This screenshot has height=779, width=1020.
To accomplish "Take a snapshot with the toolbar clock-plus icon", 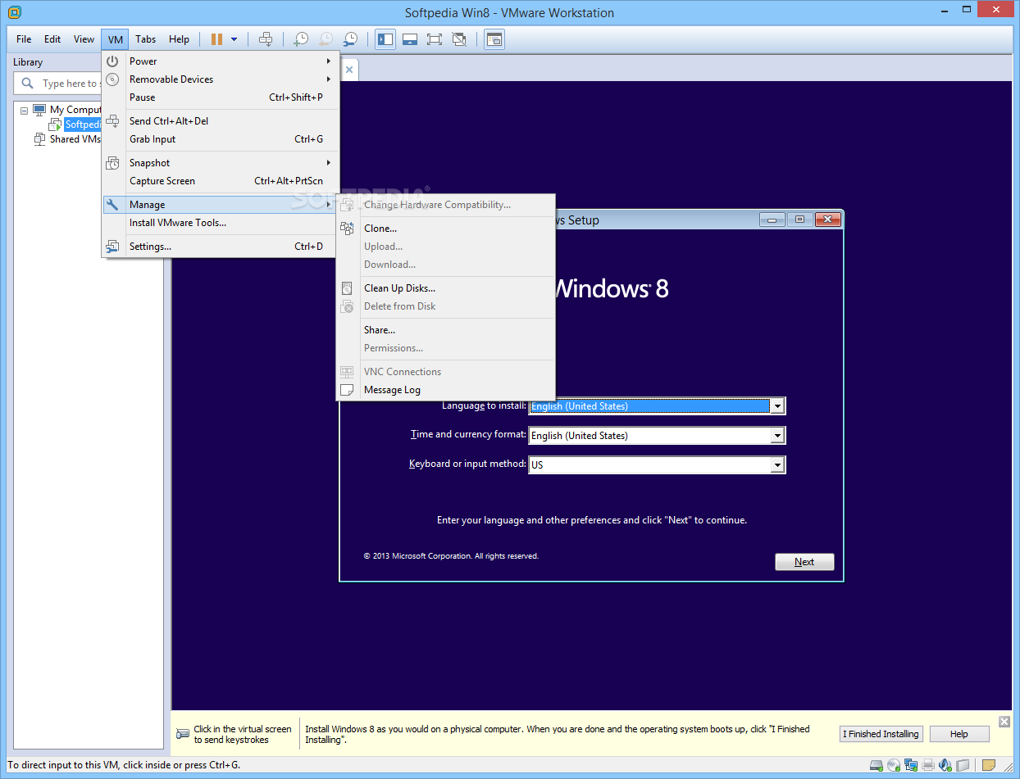I will (x=301, y=39).
